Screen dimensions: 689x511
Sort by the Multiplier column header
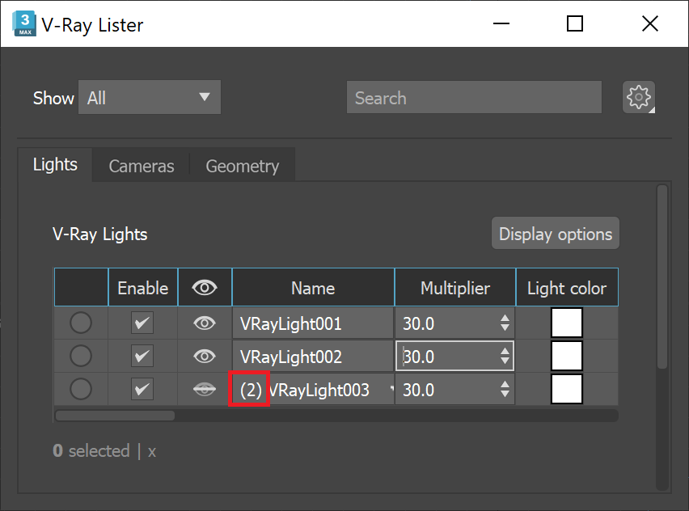tap(455, 288)
